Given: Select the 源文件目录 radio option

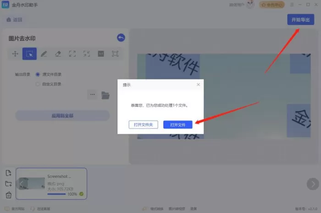Looking at the screenshot, I should (38, 74).
